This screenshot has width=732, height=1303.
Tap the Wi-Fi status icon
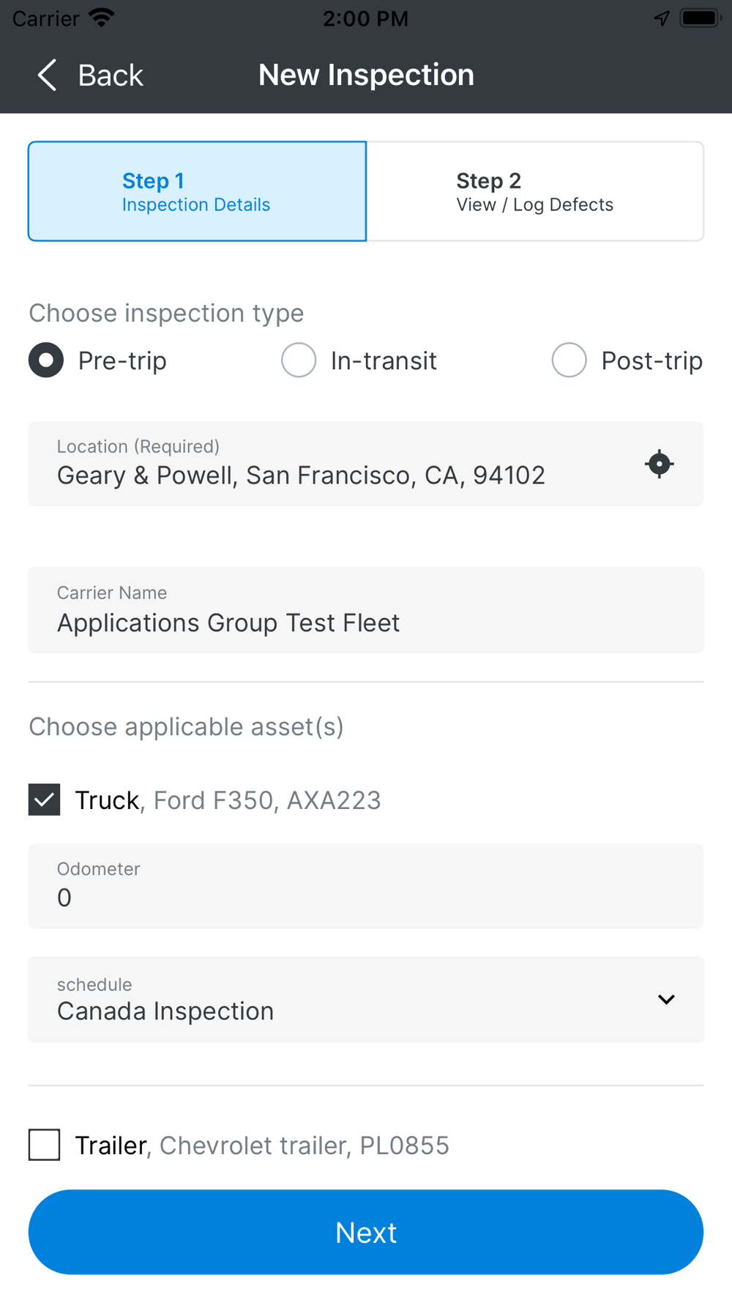click(101, 18)
